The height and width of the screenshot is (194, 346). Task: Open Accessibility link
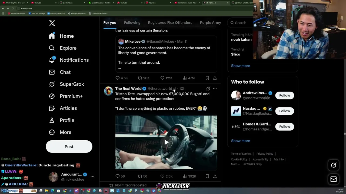tap(260, 159)
